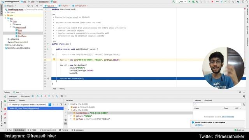Click the frames filter funnel icon
The width and height of the screenshot is (249, 140).
(x=61, y=105)
